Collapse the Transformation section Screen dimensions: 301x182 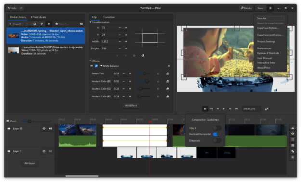pos(99,22)
